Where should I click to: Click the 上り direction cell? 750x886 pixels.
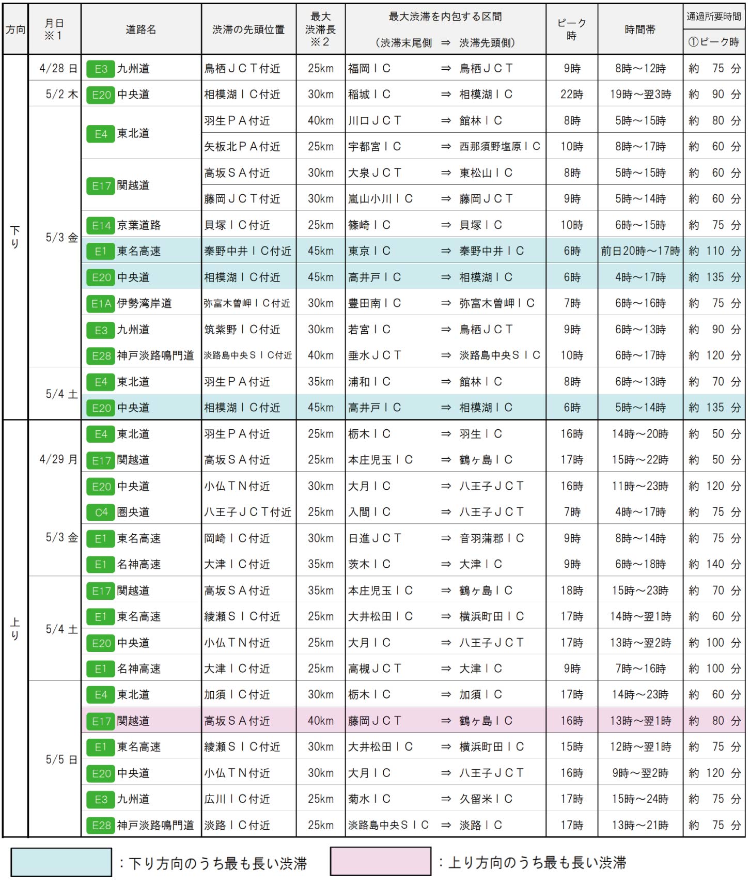[x=15, y=629]
